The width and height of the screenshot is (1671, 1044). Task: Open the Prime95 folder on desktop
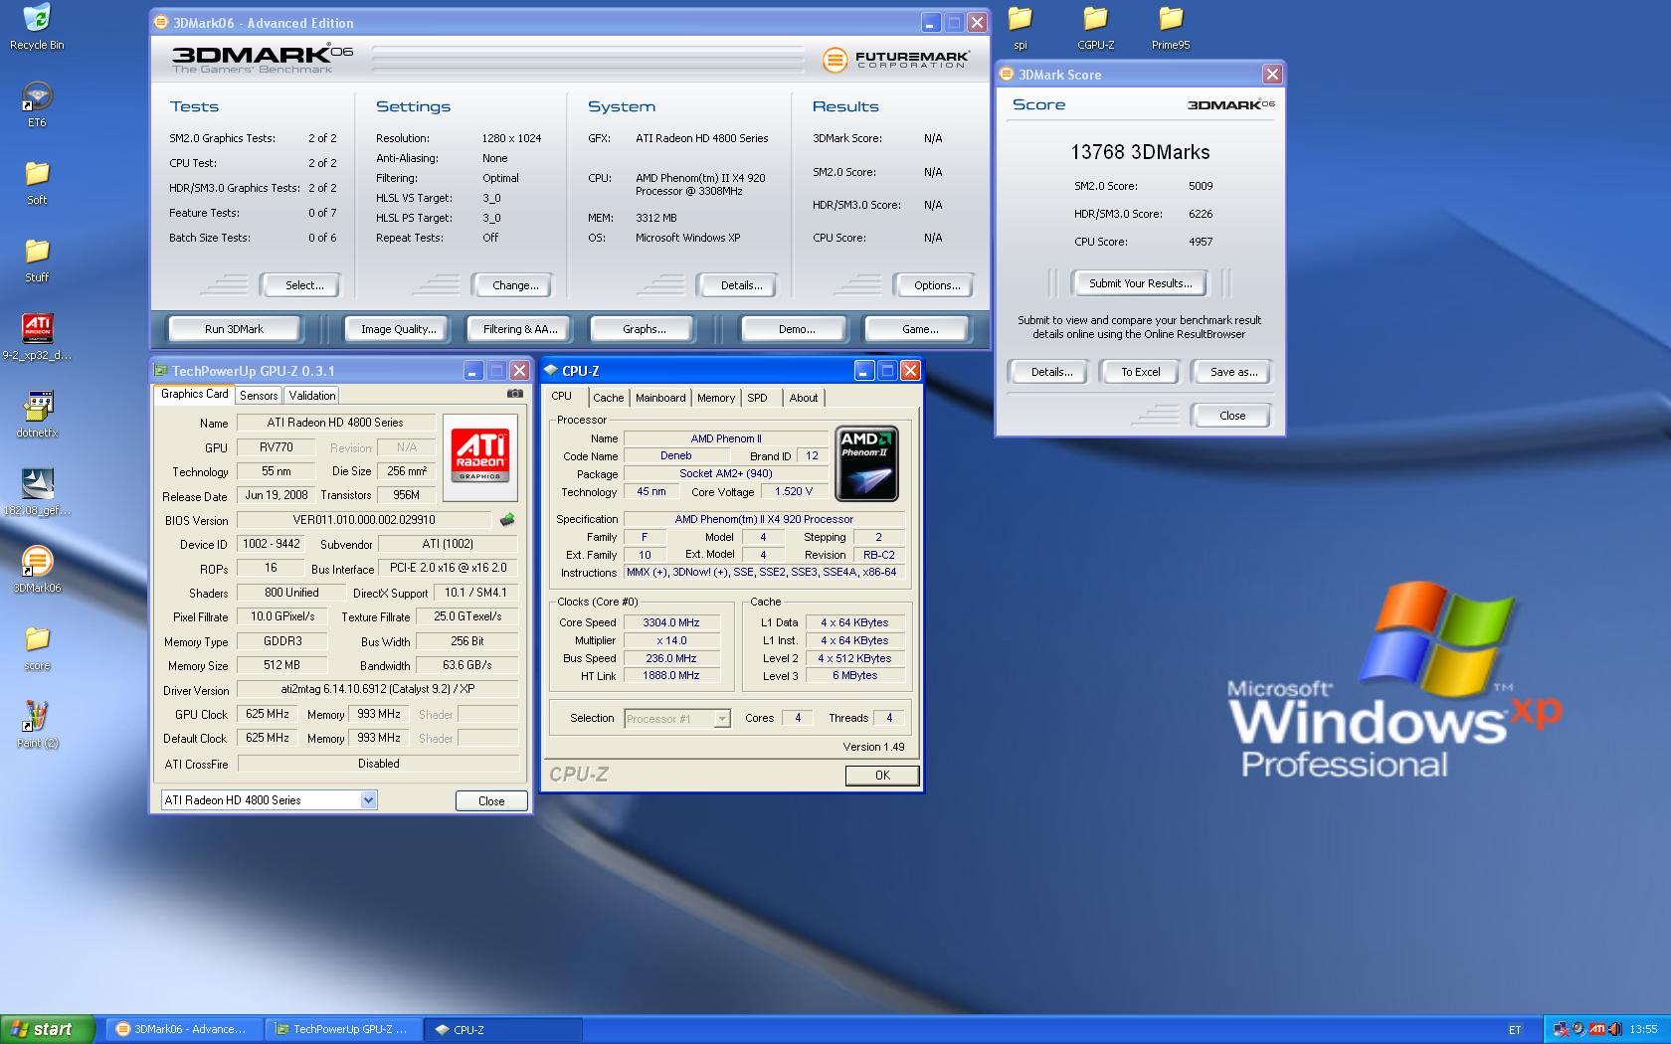coord(1171,27)
